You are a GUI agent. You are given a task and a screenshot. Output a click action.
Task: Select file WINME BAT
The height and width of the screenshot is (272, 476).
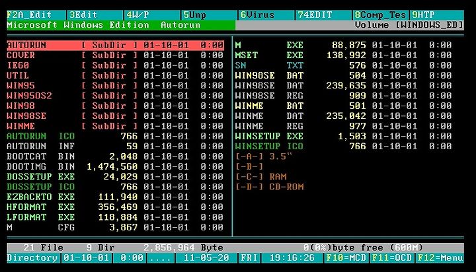(343, 106)
